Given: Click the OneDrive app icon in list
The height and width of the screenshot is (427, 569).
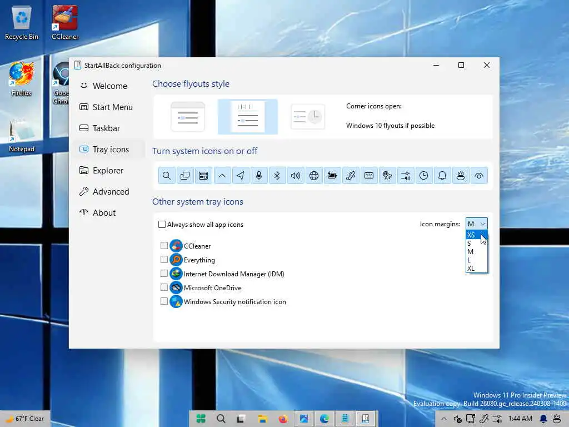Looking at the screenshot, I should [x=176, y=287].
